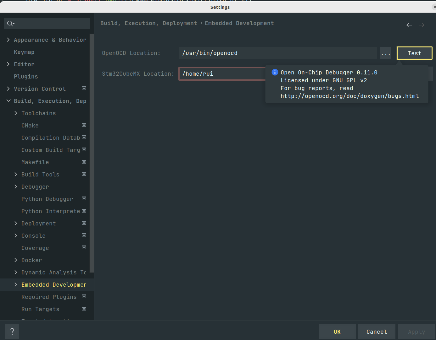Image resolution: width=436 pixels, height=340 pixels.
Task: Click the info icon in OpenOCD tooltip
Action: tap(275, 72)
